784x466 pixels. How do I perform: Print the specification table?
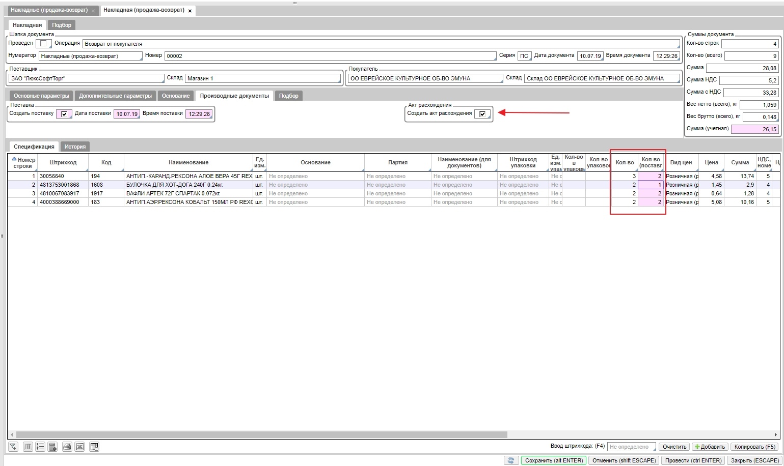pyautogui.click(x=67, y=447)
